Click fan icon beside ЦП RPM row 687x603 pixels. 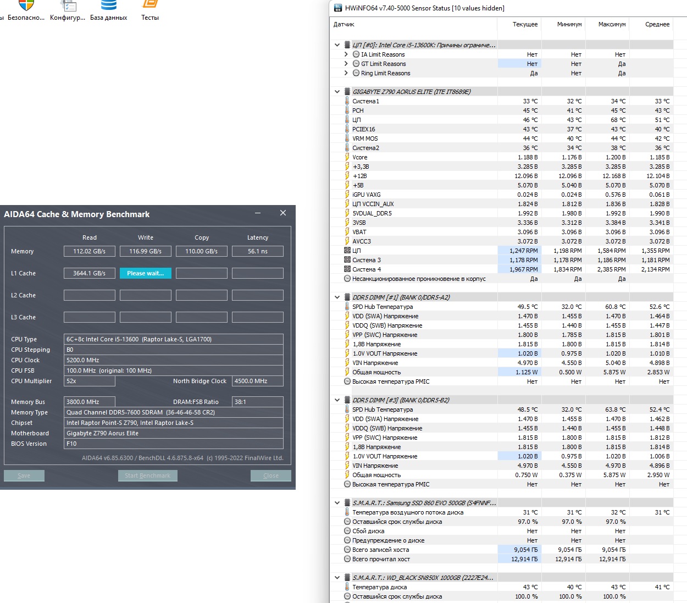tap(347, 251)
